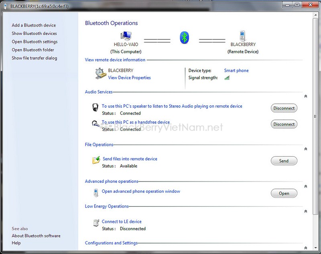Open Add a Bluetooth device

click(x=34, y=25)
